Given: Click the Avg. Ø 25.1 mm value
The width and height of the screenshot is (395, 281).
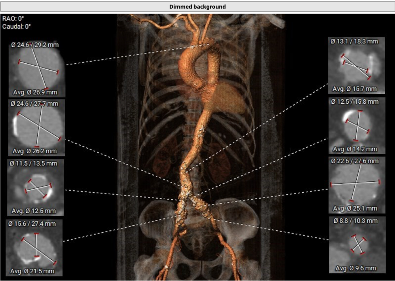Looking at the screenshot, I should pyautogui.click(x=355, y=208).
